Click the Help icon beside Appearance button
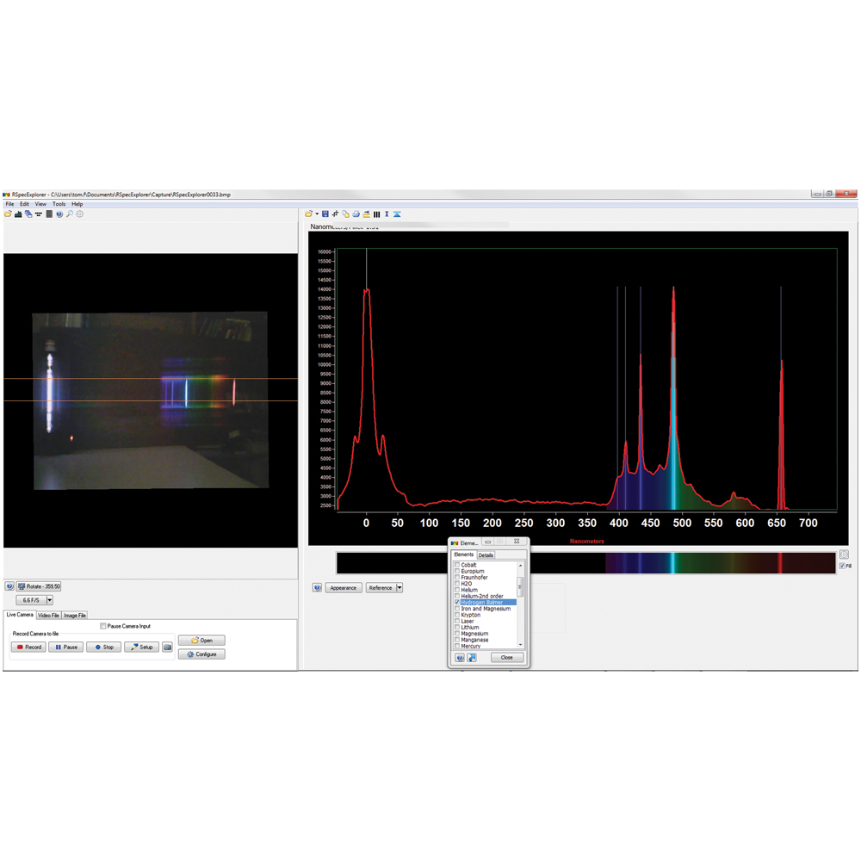 (x=317, y=587)
